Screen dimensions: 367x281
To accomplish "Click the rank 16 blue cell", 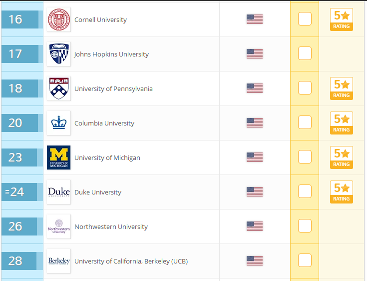I will (20, 19).
